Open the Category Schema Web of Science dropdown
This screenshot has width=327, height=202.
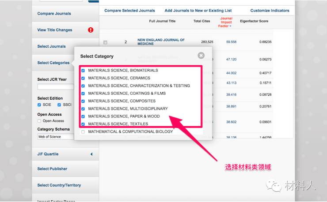(x=56, y=137)
